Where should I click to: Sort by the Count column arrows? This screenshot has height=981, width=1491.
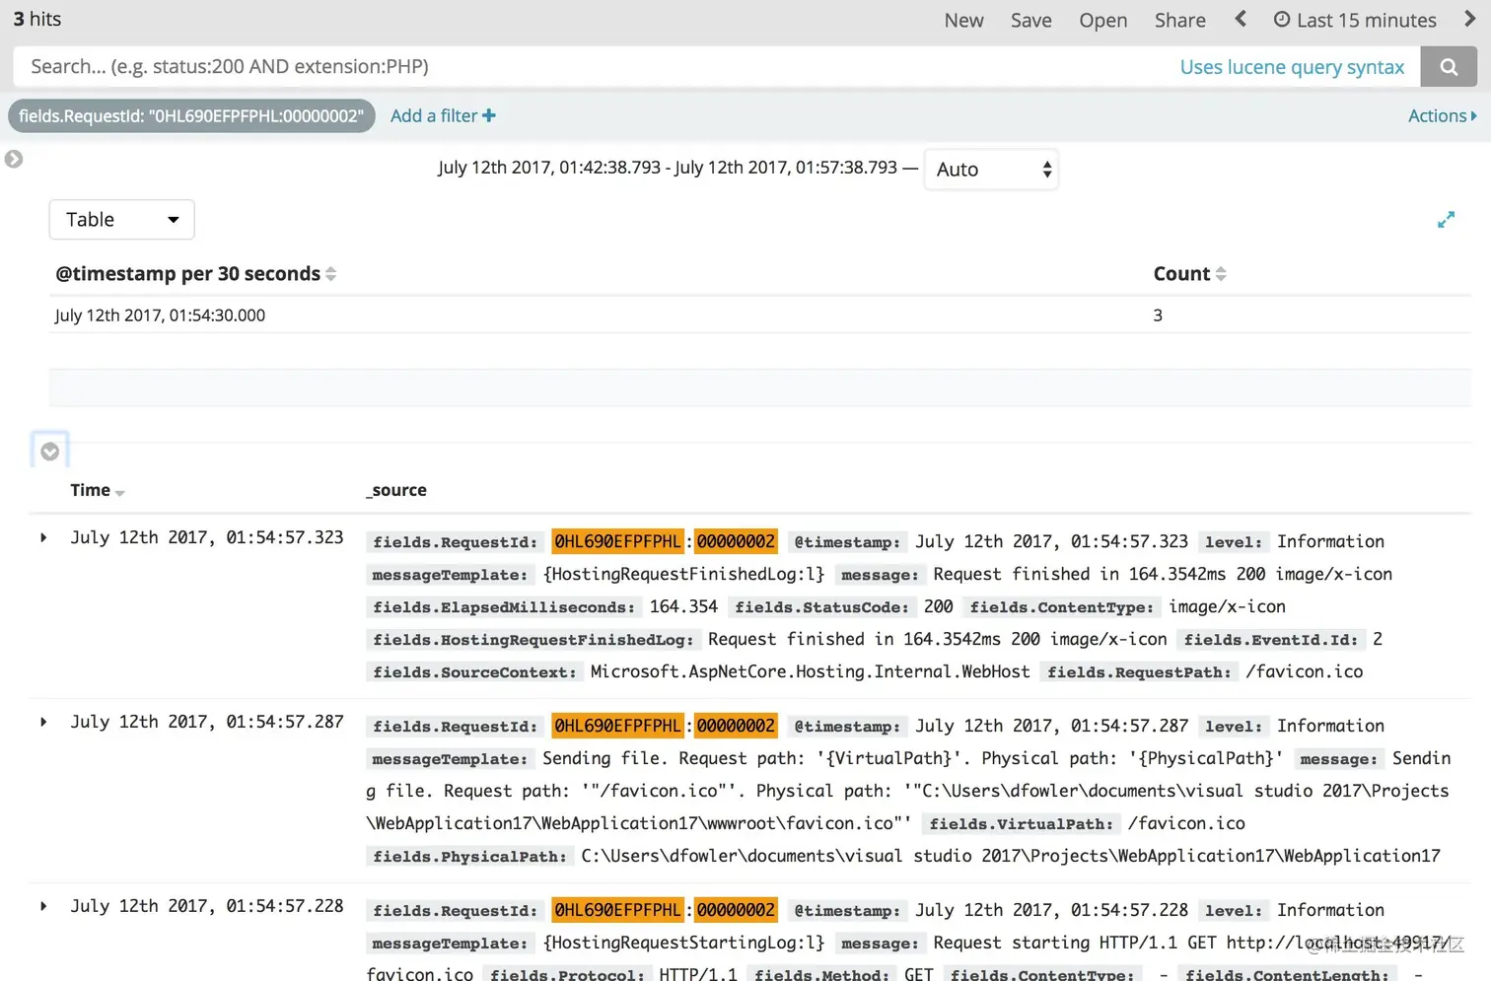pos(1221,274)
